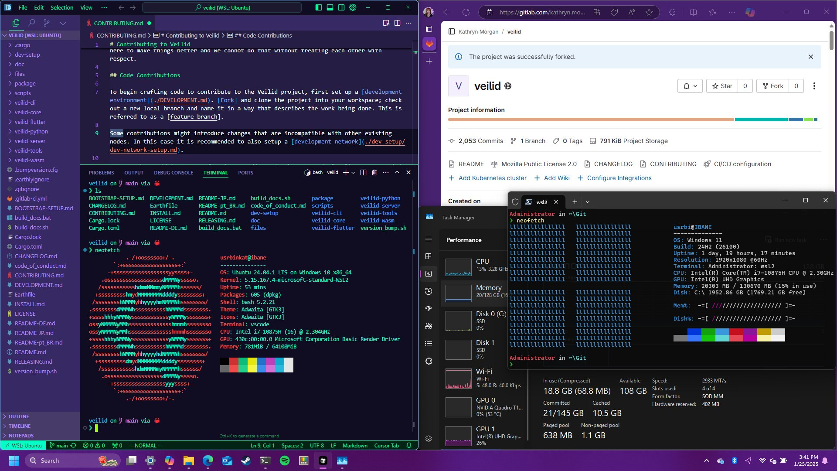Open Task Manager hamburger navigation menu
The image size is (837, 471).
coord(429,239)
